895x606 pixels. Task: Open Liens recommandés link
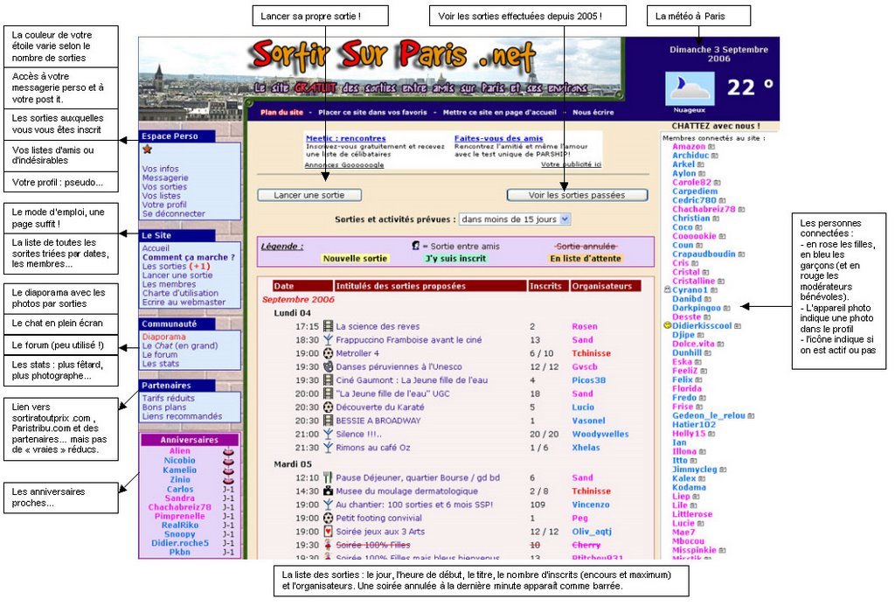[182, 416]
